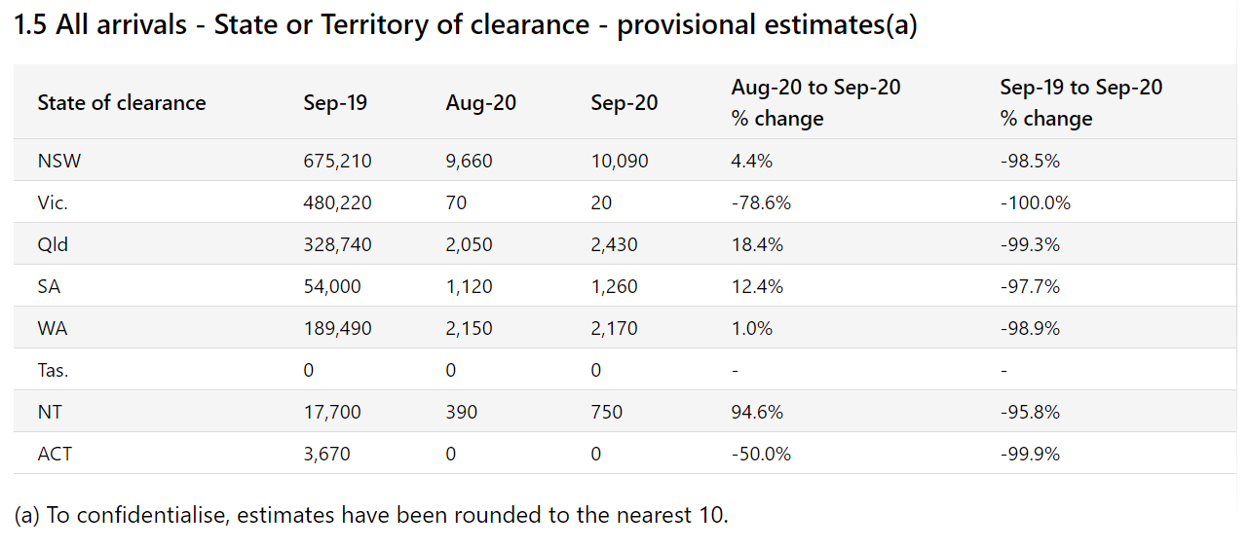Viewport: 1249px width, 549px height.
Task: Click the Aug-20 column header
Action: click(478, 103)
